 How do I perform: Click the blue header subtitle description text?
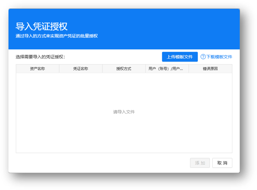pos(56,36)
